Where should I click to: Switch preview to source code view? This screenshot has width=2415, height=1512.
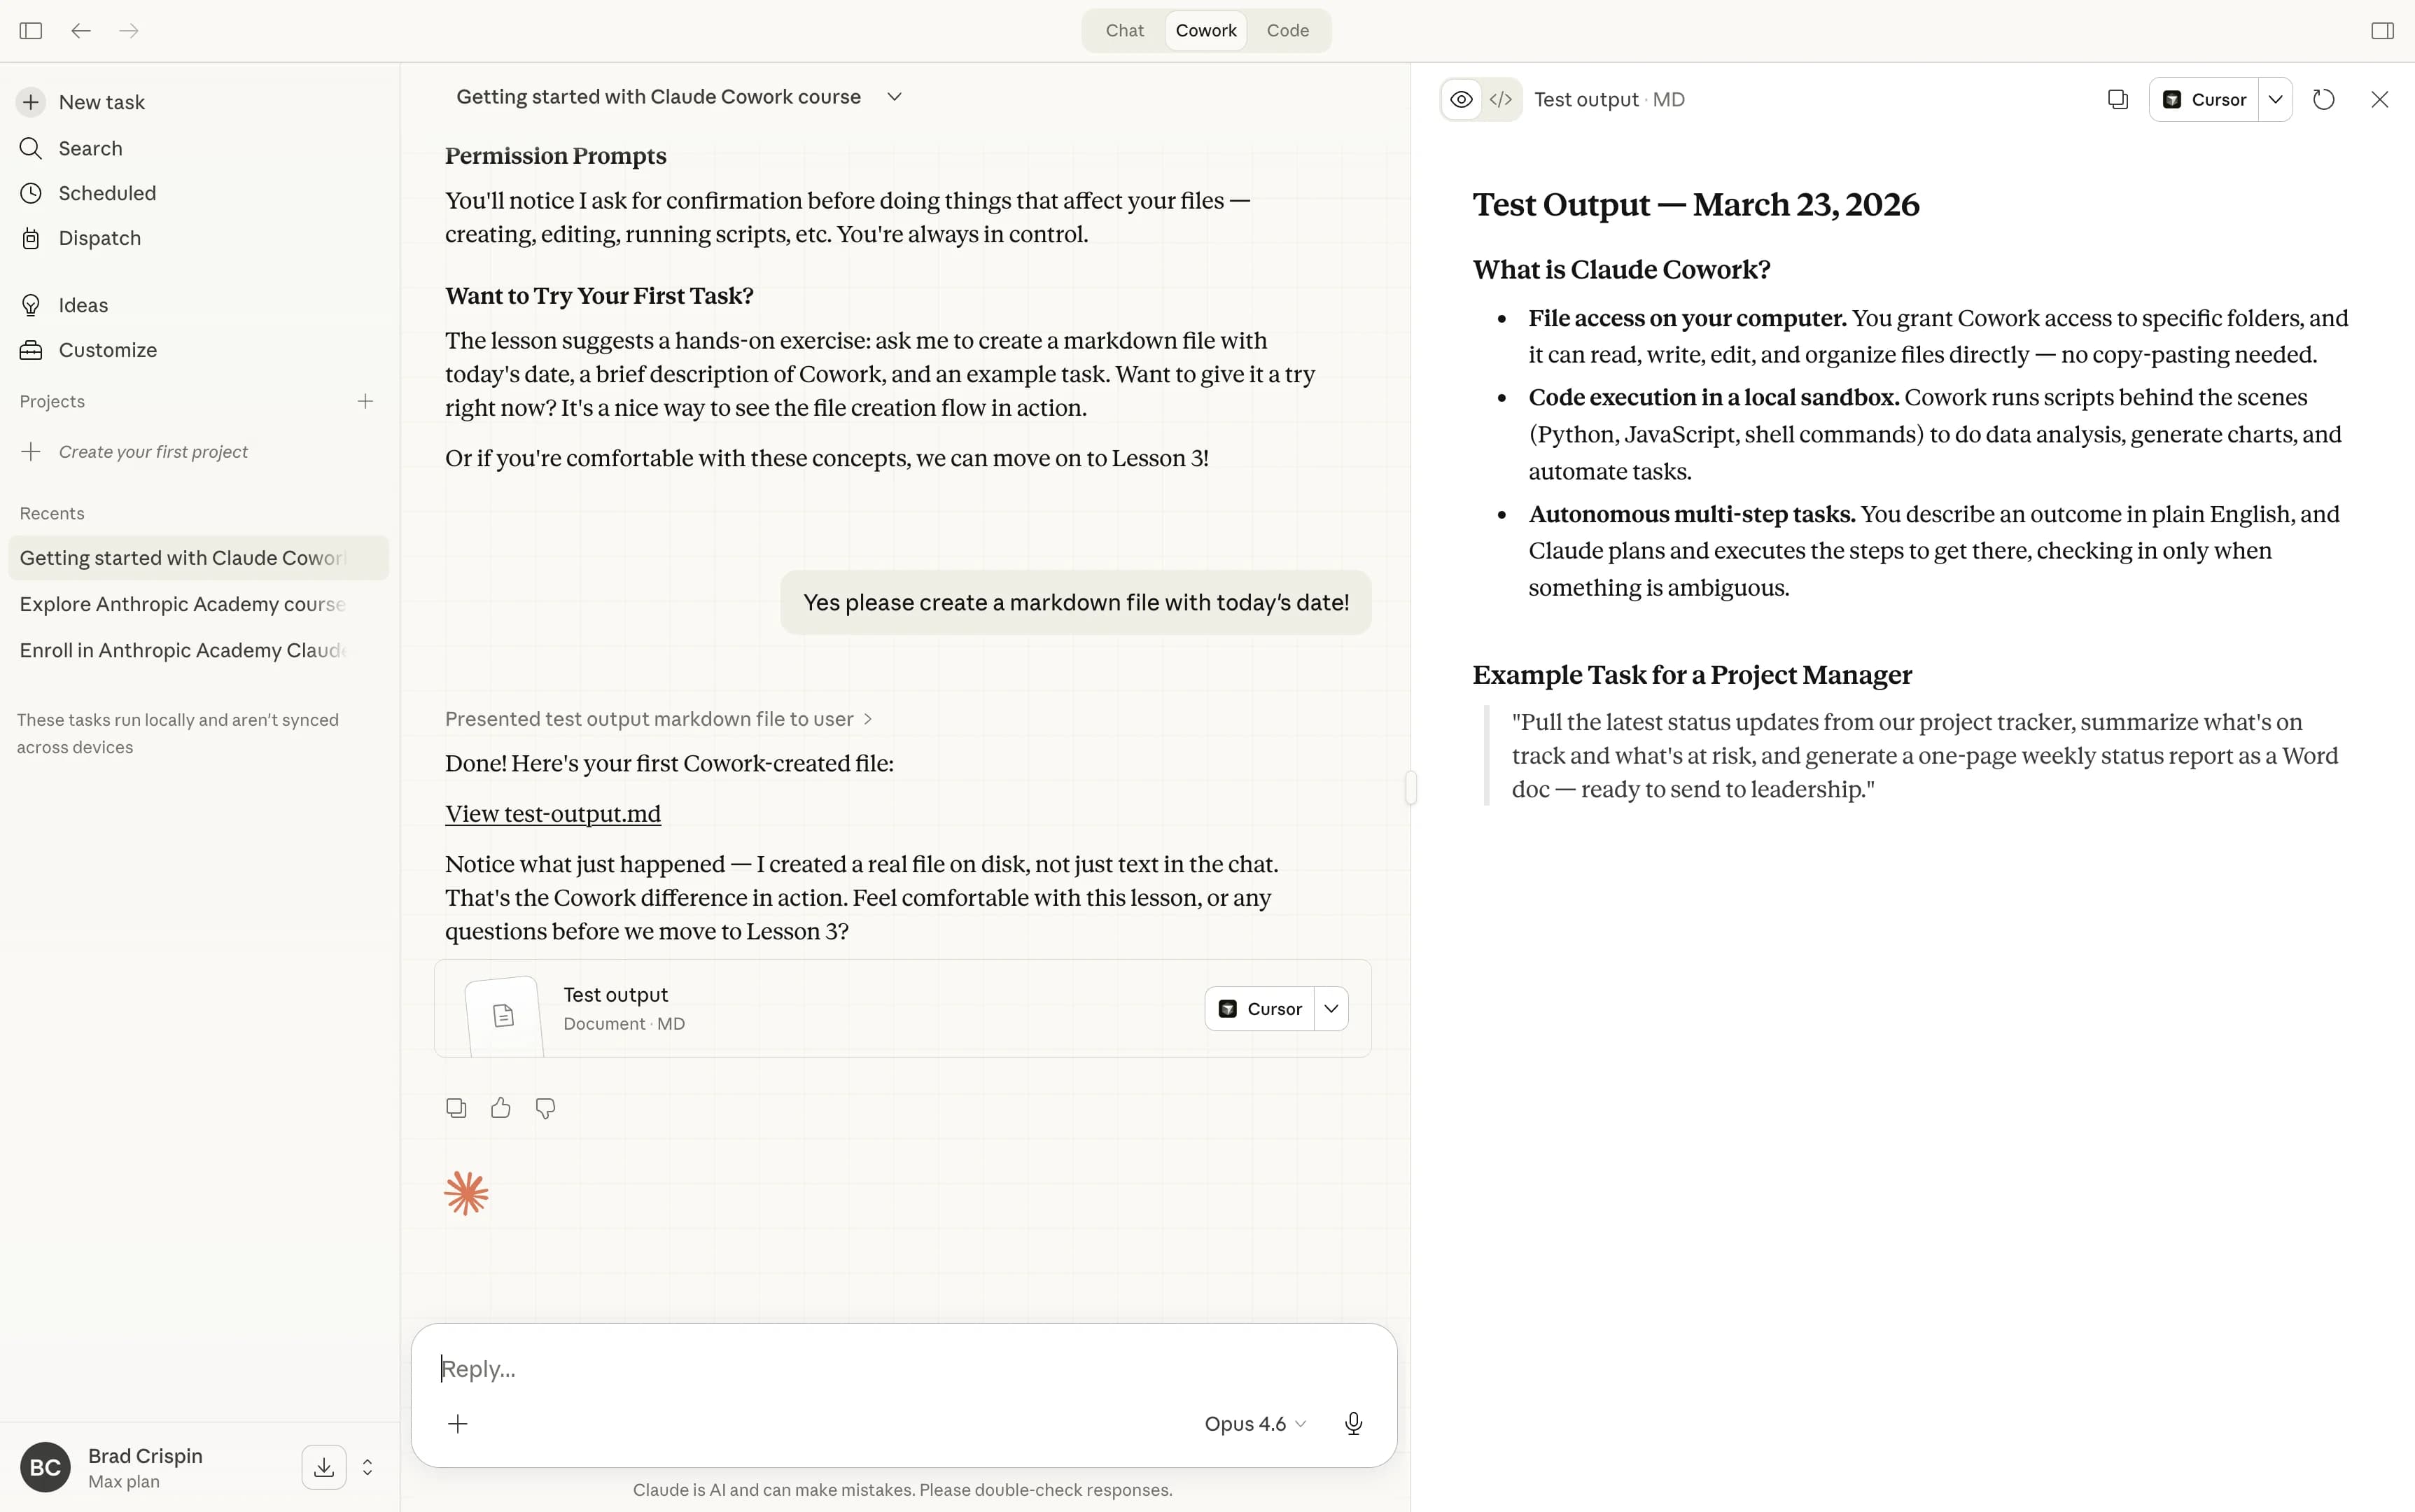(1501, 99)
